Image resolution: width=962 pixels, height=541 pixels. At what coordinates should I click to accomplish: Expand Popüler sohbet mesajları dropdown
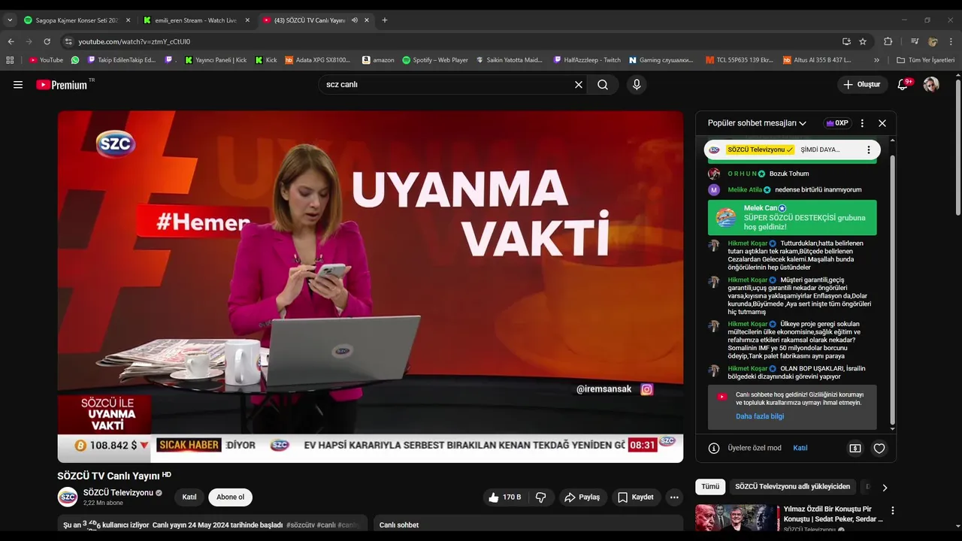[x=757, y=123]
